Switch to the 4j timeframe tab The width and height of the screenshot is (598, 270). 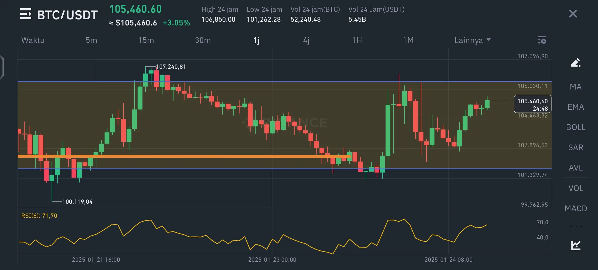[x=306, y=40]
